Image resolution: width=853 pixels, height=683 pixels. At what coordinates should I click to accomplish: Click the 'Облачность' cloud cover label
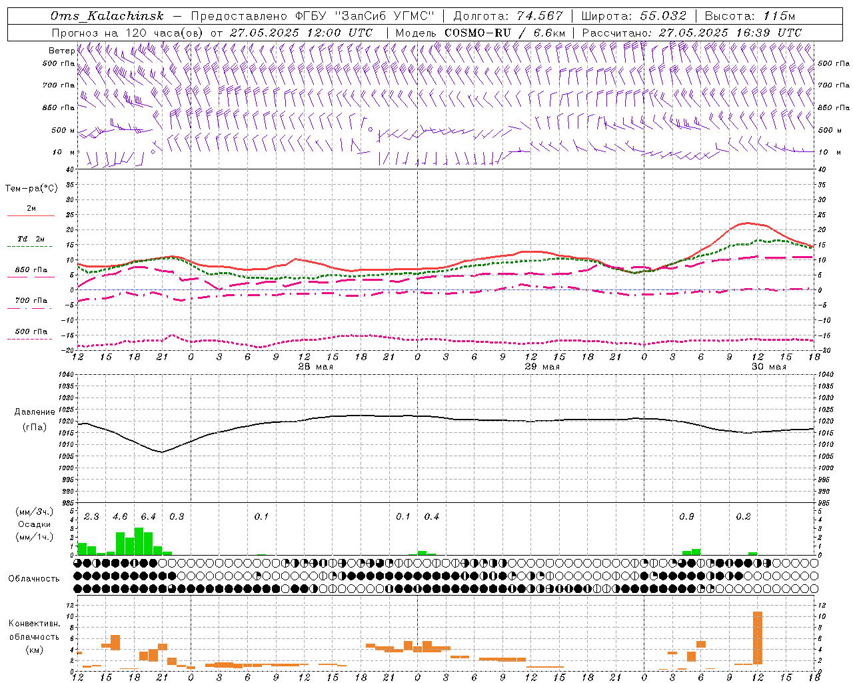pos(34,578)
